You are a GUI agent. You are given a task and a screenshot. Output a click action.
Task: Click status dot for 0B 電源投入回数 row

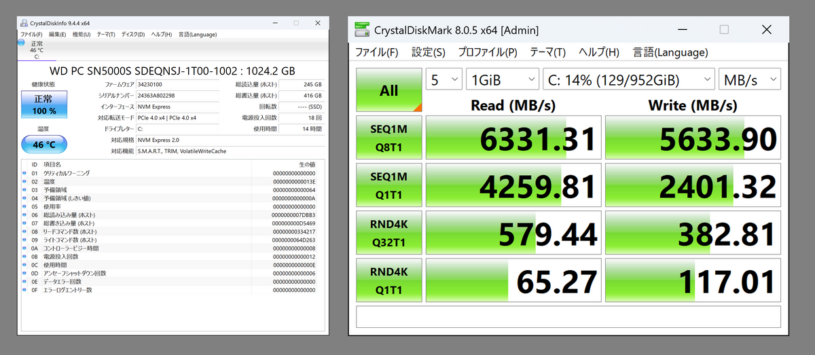(x=24, y=257)
